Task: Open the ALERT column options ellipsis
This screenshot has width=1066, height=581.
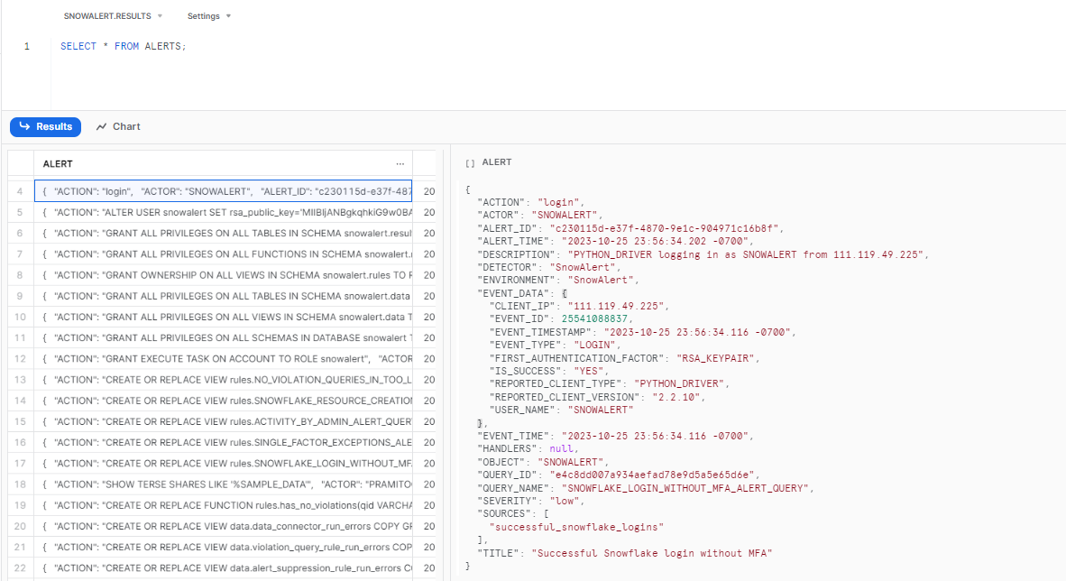Action: pos(400,162)
